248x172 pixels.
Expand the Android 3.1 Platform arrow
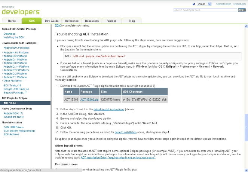(2, 59)
